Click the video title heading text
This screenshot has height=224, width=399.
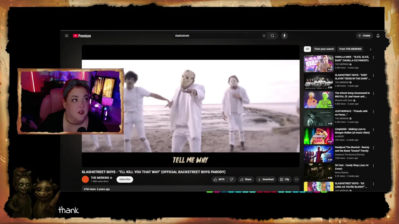153,172
